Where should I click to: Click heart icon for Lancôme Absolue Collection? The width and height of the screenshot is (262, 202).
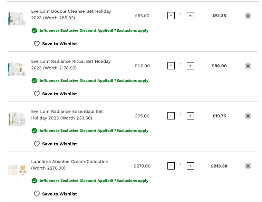(x=37, y=194)
